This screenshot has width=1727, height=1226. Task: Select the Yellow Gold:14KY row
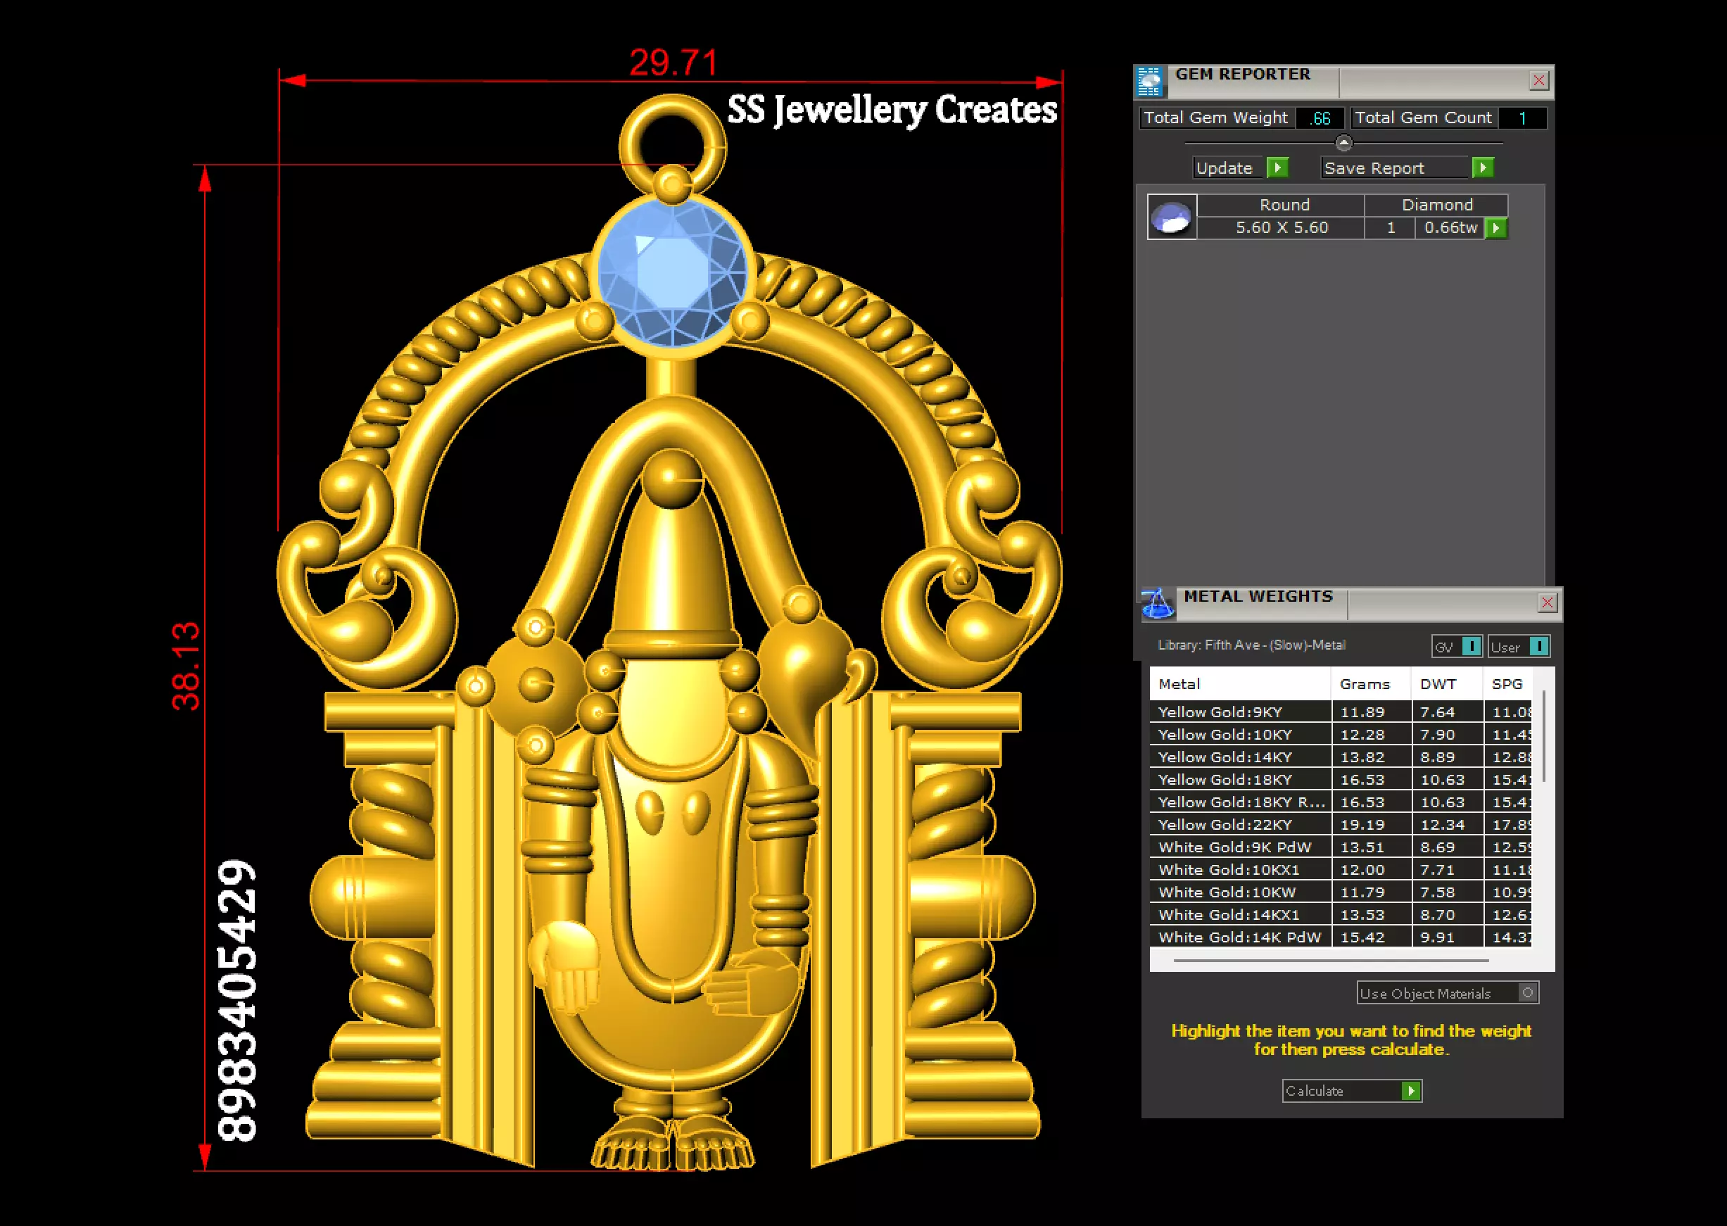[1341, 757]
